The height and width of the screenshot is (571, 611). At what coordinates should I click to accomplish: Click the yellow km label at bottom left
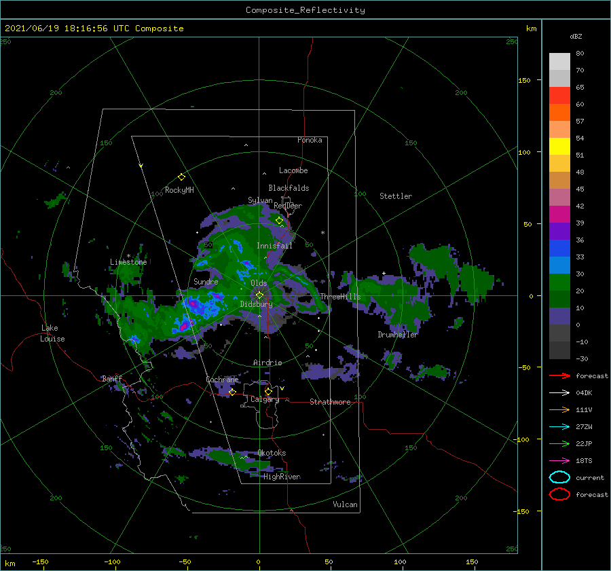10,564
